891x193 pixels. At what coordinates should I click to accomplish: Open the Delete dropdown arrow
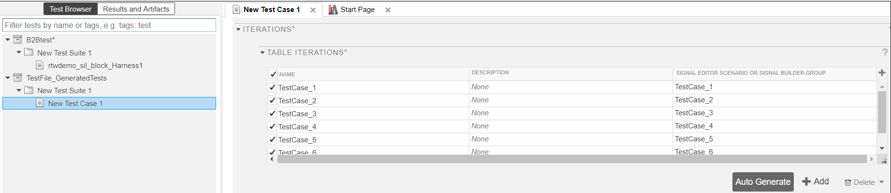[x=881, y=182]
